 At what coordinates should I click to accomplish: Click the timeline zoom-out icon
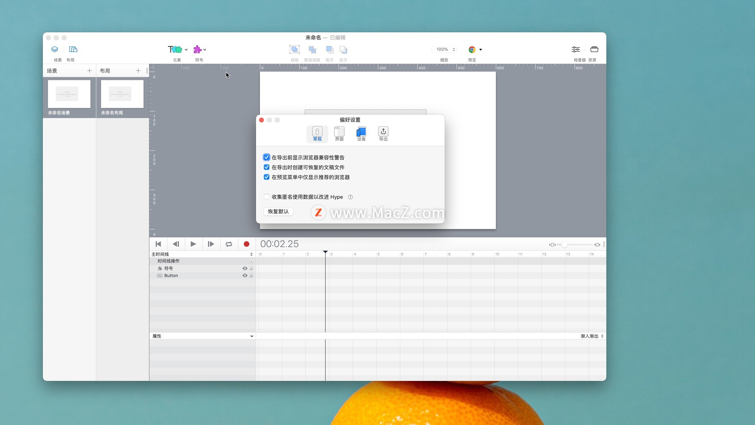point(552,245)
